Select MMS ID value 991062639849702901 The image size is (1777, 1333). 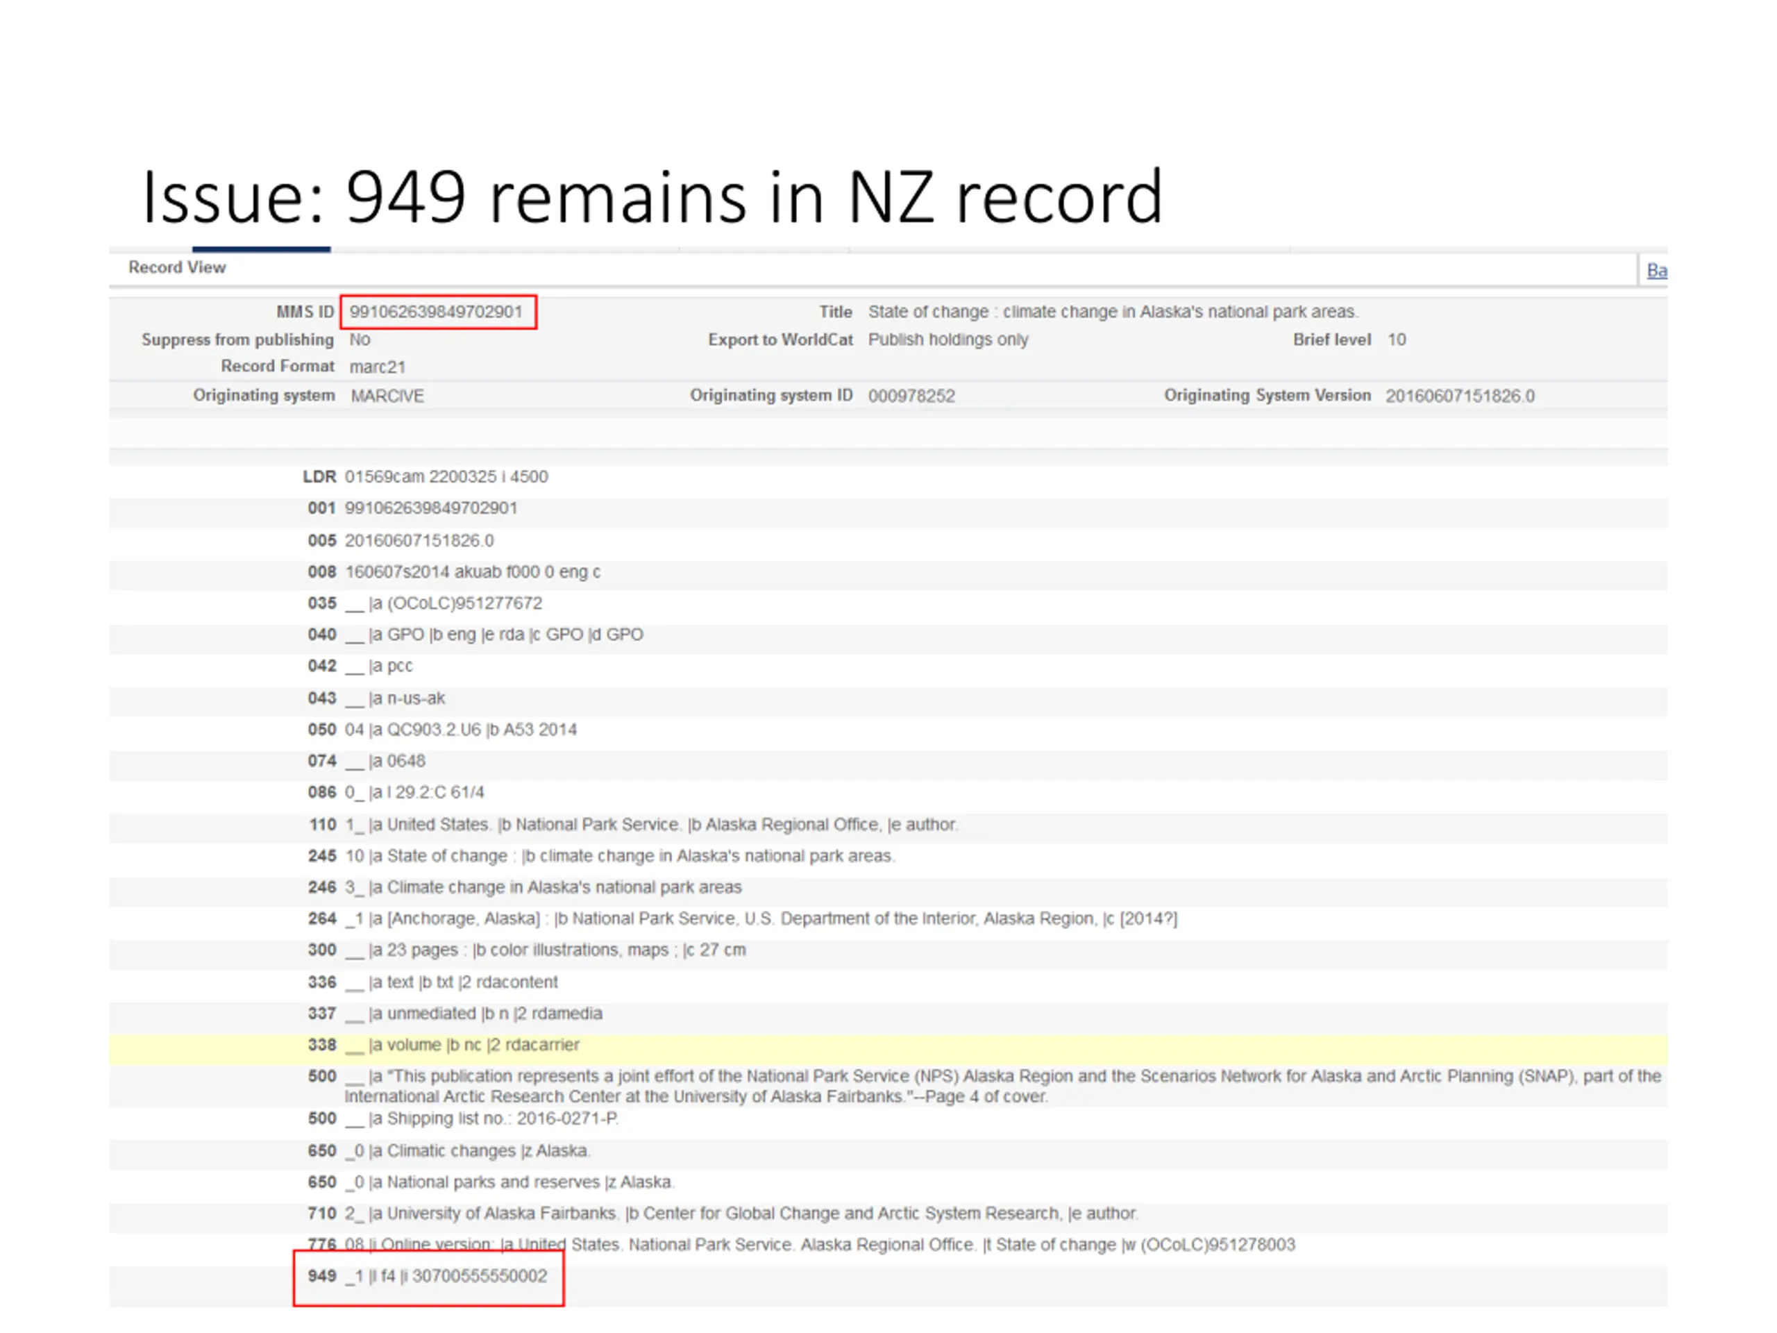pyautogui.click(x=435, y=312)
